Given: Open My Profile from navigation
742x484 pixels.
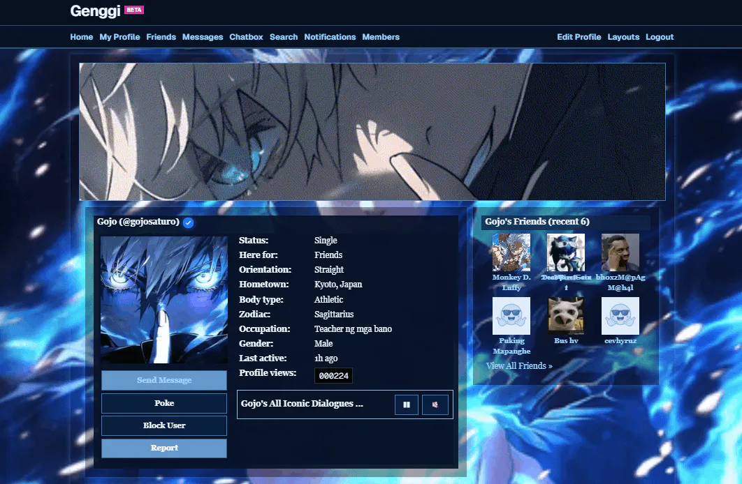Looking at the screenshot, I should click(119, 37).
